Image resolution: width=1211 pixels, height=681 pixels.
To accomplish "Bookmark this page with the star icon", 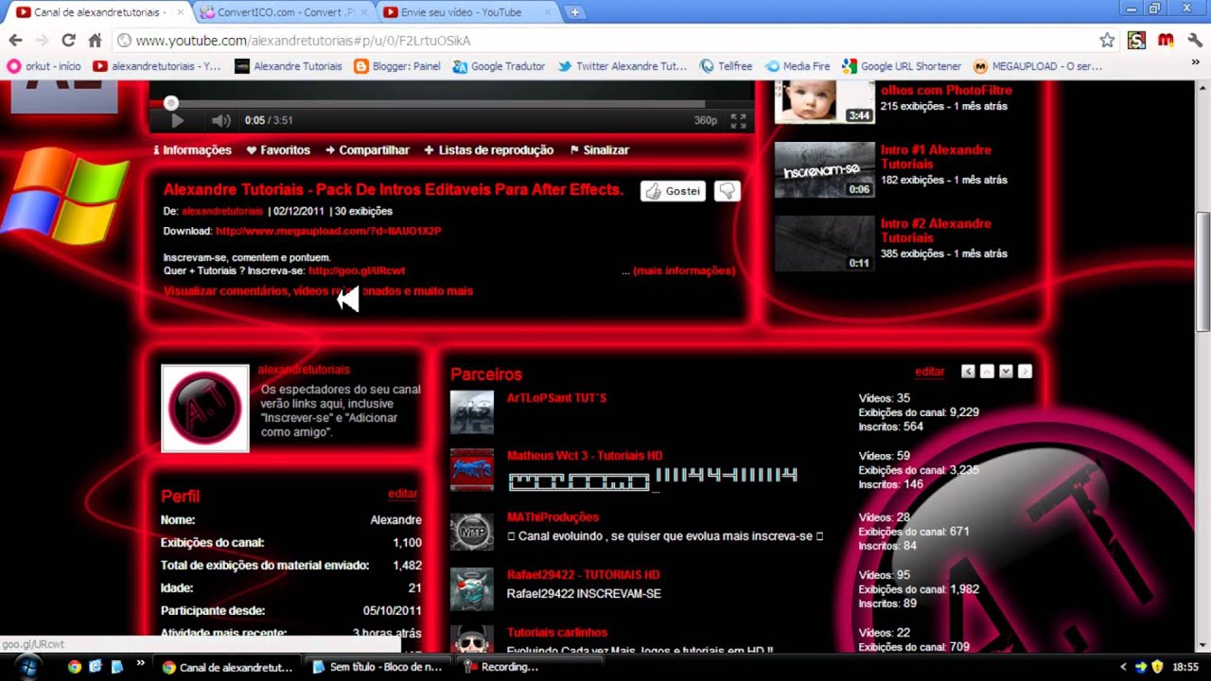I will point(1107,41).
